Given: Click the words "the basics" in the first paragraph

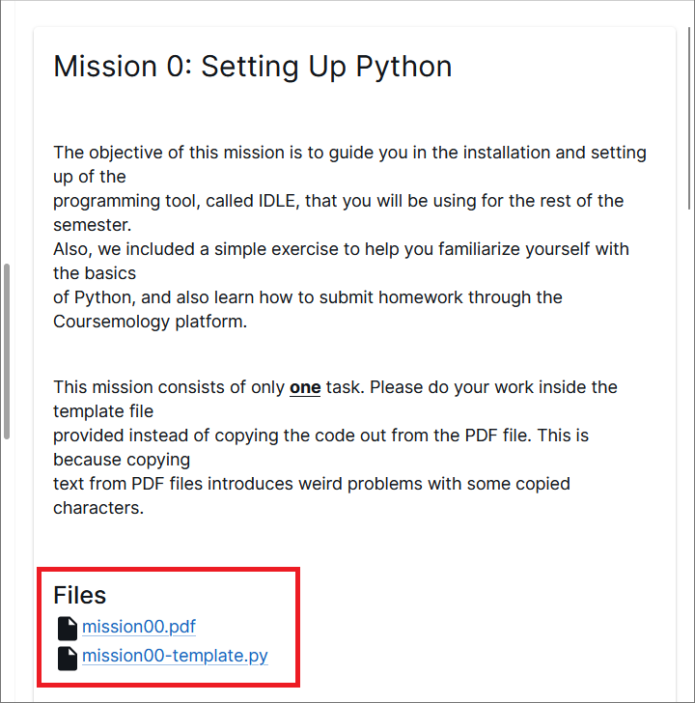Looking at the screenshot, I should click(95, 273).
